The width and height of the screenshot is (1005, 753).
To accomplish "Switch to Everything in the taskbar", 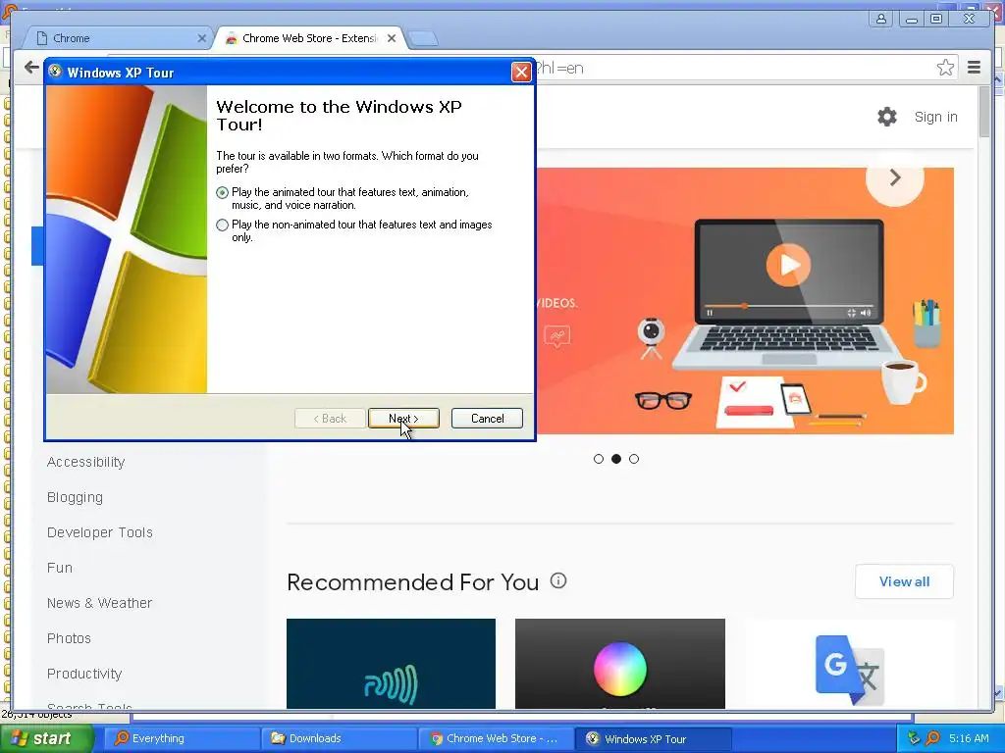I will 181,738.
